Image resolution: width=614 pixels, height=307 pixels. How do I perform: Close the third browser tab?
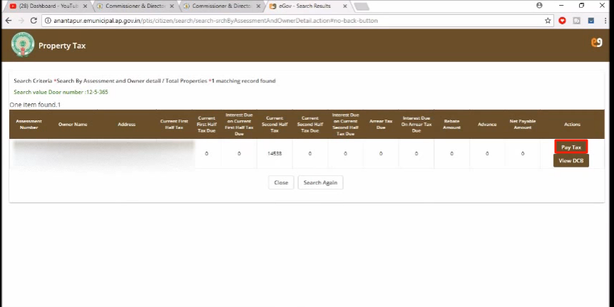coord(258,6)
